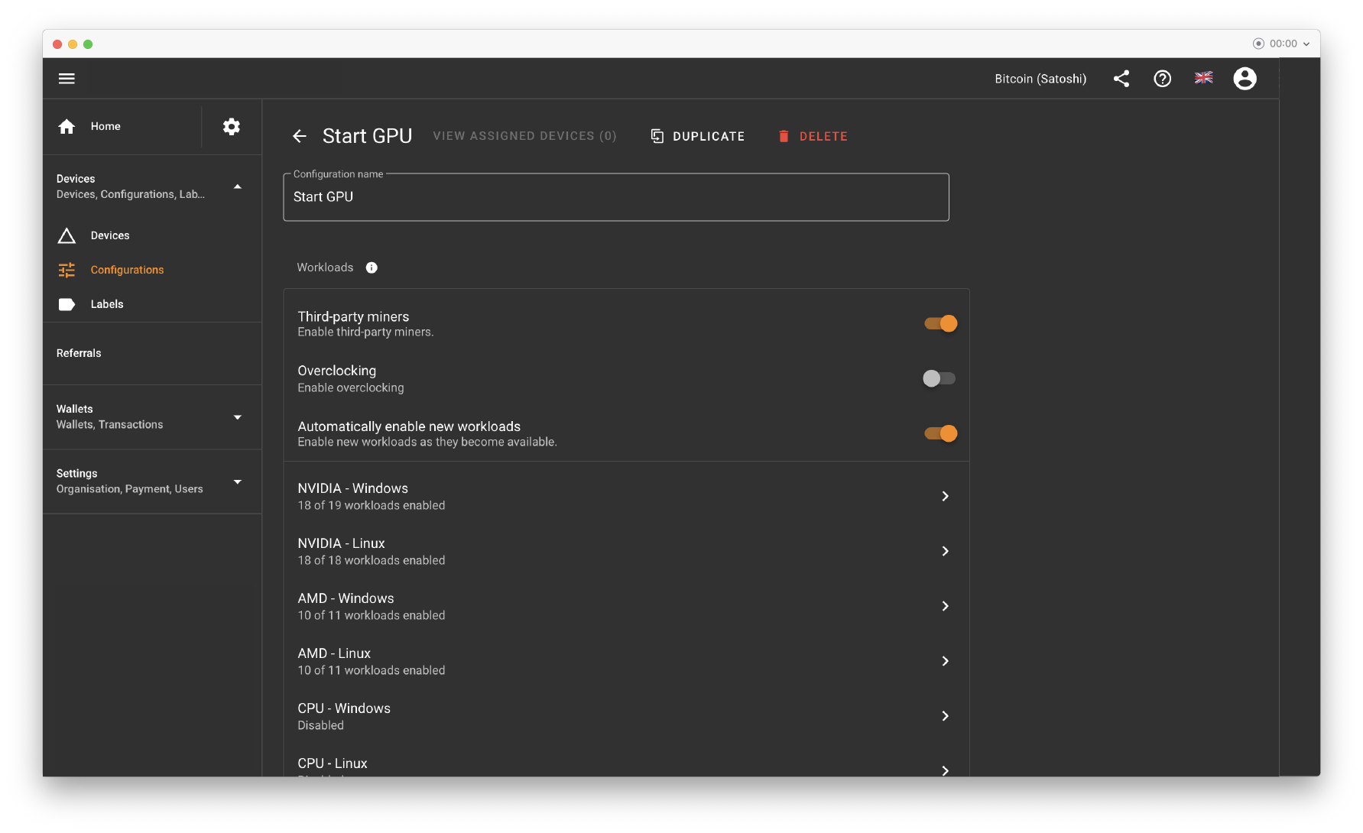Open the user account profile icon
Screen dimensions: 1363x833
pos(1245,79)
